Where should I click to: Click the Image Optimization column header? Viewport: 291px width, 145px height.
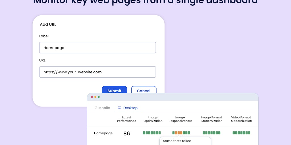point(153,119)
